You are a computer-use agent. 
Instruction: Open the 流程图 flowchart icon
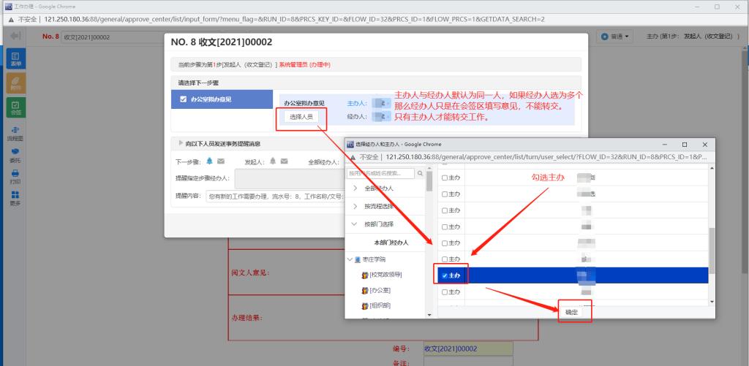point(15,132)
